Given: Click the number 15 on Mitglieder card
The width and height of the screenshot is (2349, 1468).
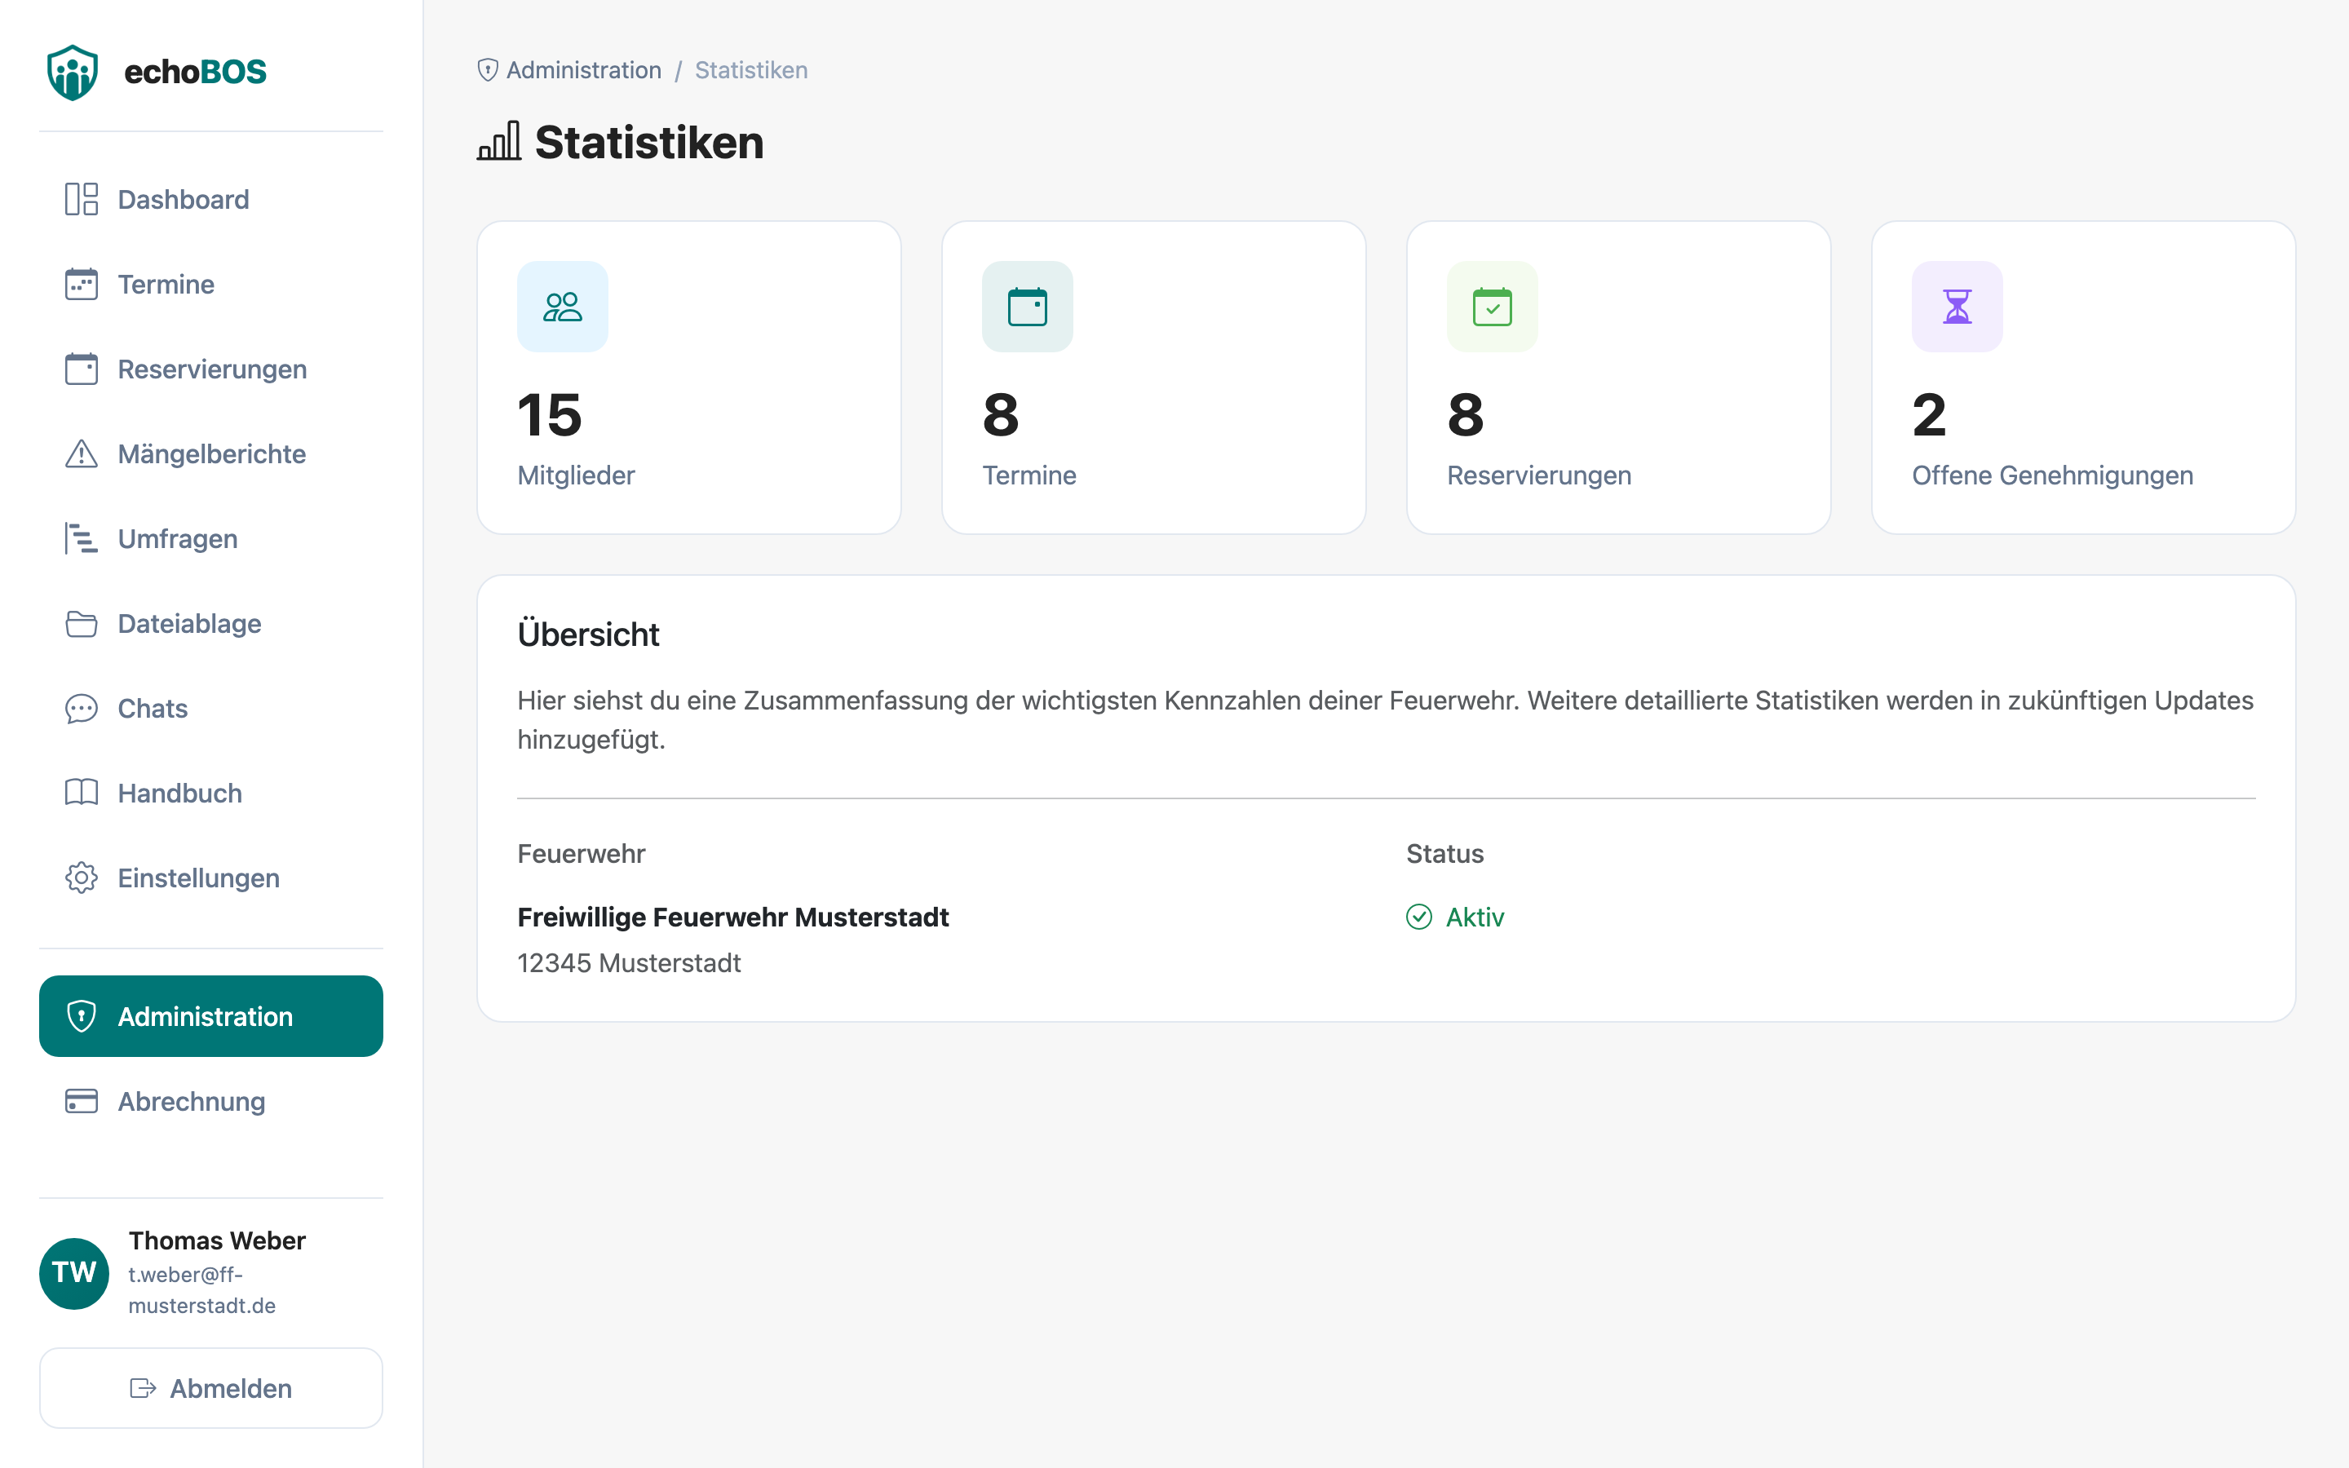Looking at the screenshot, I should tap(550, 414).
